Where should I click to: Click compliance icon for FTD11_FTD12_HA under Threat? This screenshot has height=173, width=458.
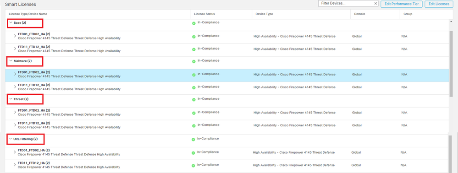tap(193, 126)
